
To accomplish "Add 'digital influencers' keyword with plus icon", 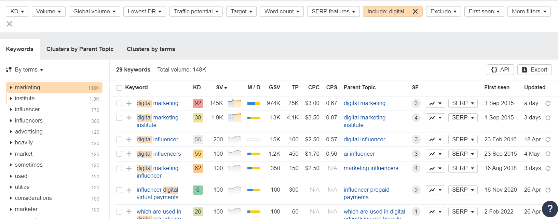I will click(129, 154).
